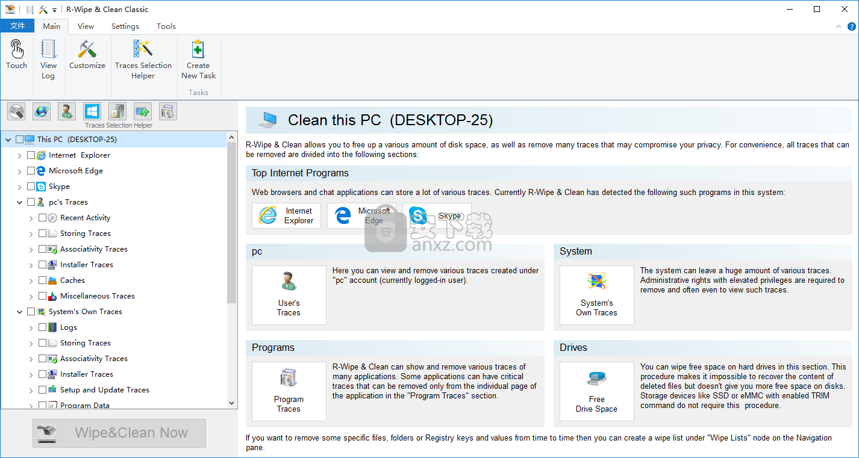Open the Microsoft Edge program tile
Screen dimensions: 859x458
(x=361, y=215)
